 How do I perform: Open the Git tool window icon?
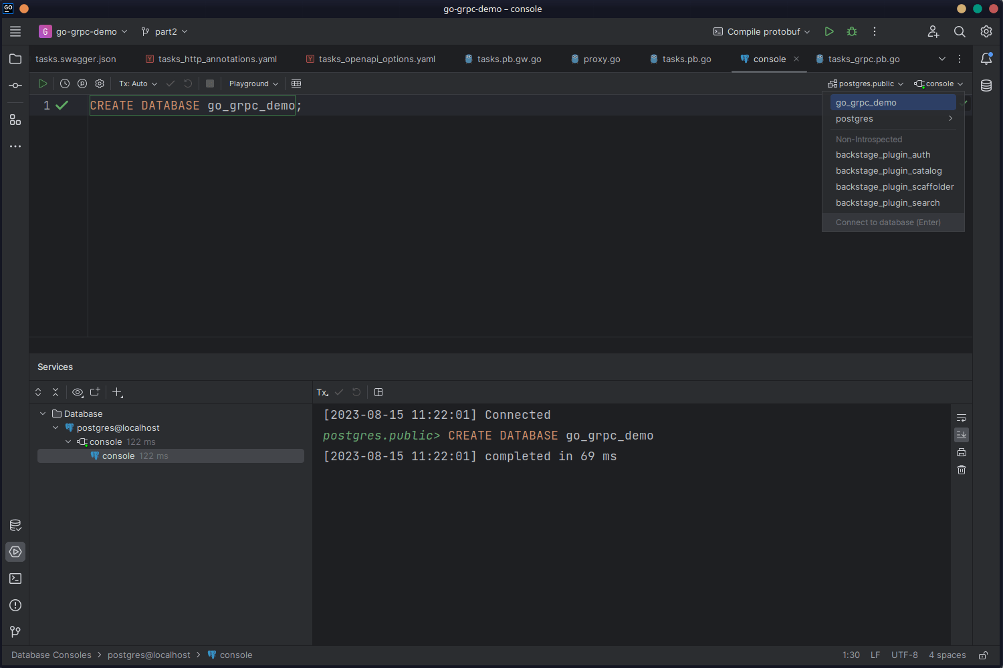(15, 632)
